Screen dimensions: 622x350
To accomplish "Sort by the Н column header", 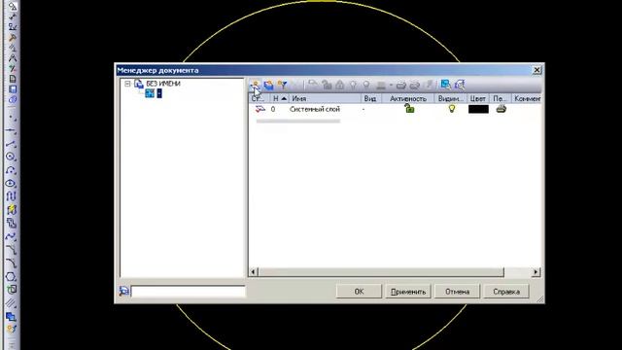I will coord(279,98).
